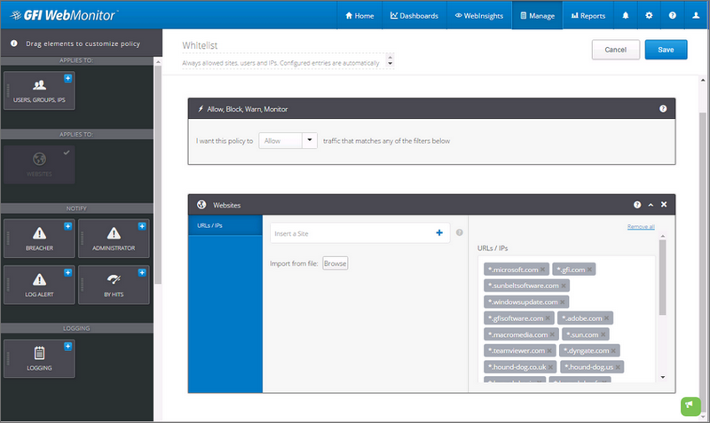This screenshot has height=423, width=710.
Task: Click the plus to add inserted site
Action: [439, 232]
